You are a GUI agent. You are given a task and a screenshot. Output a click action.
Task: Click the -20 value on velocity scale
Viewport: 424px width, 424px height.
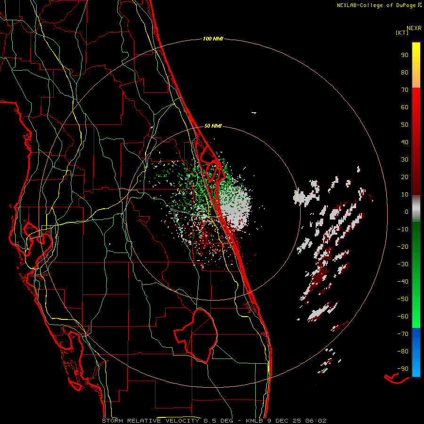(403, 247)
